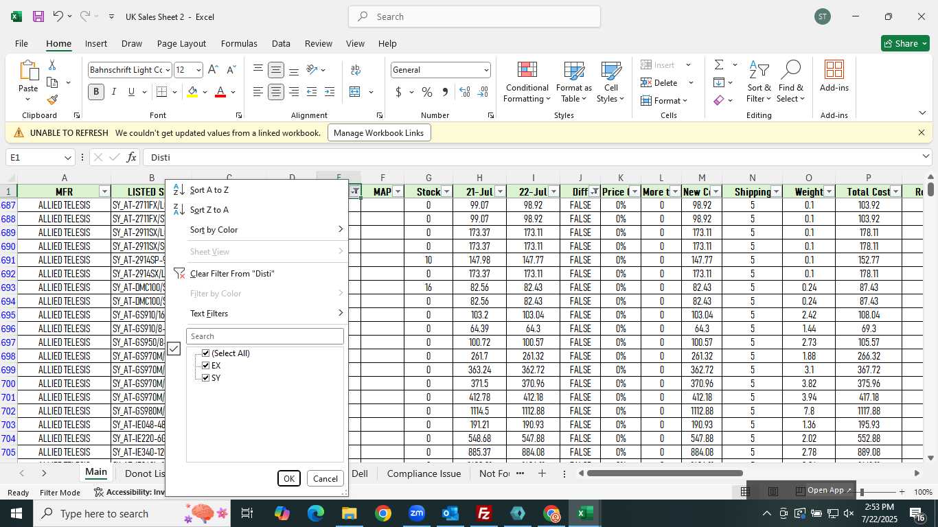
Task: Open Sort & Filter menu
Action: (759, 82)
